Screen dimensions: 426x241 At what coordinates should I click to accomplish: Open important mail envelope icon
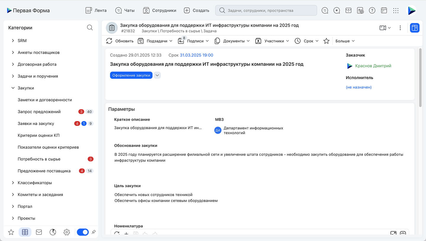(x=348, y=10)
